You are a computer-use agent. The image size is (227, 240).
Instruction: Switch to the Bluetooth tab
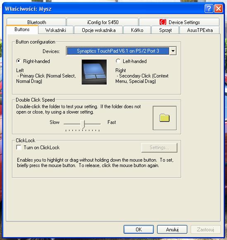(36, 22)
